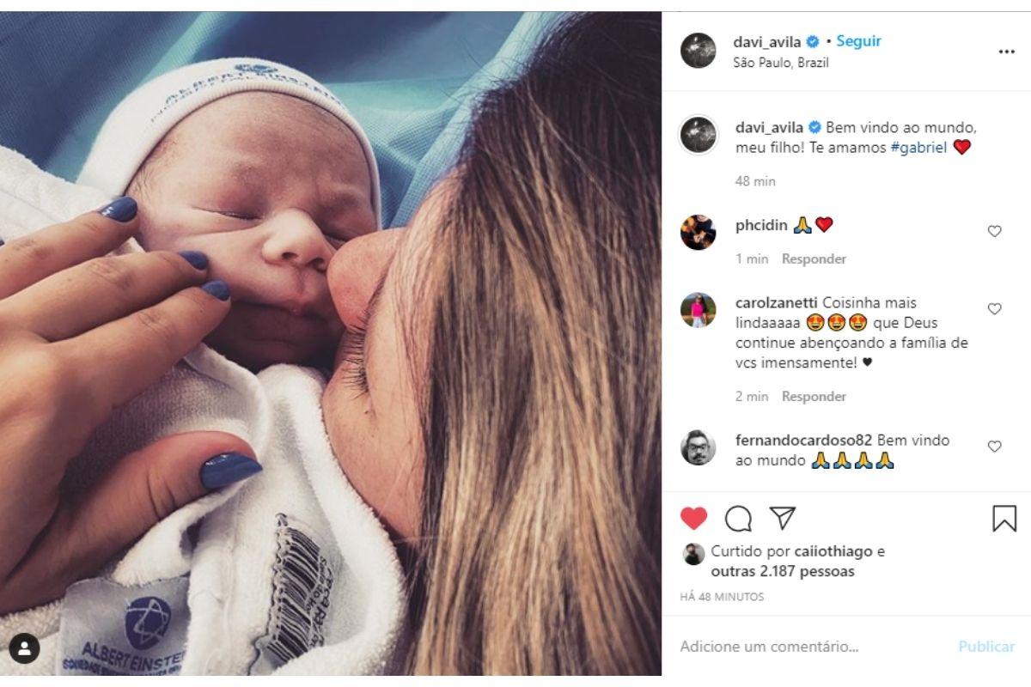Image resolution: width=1031 pixels, height=687 pixels.
Task: Open the #gabriel hashtag link
Action: (919, 147)
